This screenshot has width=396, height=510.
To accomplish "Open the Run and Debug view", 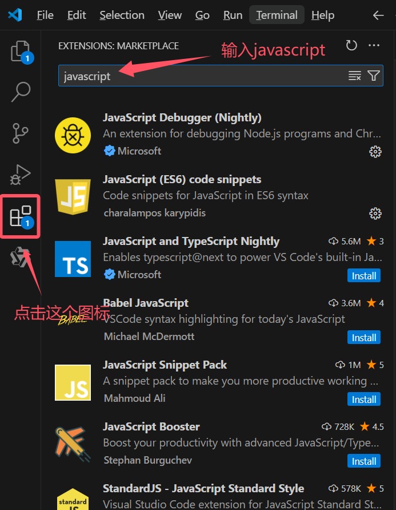I will 21,175.
